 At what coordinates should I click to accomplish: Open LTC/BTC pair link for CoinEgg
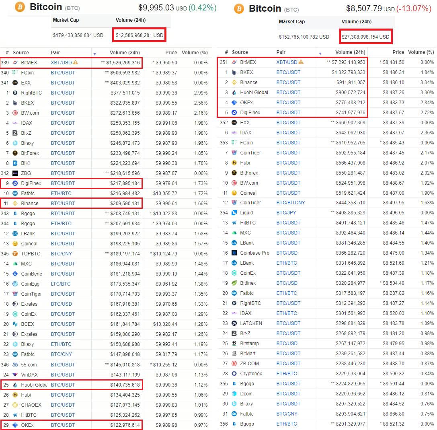tap(61, 284)
